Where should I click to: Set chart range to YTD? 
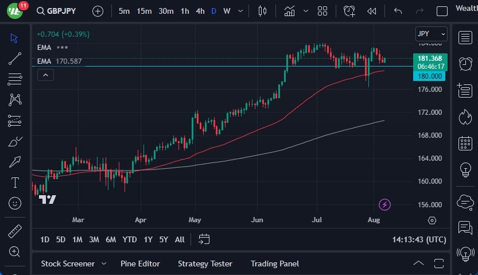[x=130, y=239]
